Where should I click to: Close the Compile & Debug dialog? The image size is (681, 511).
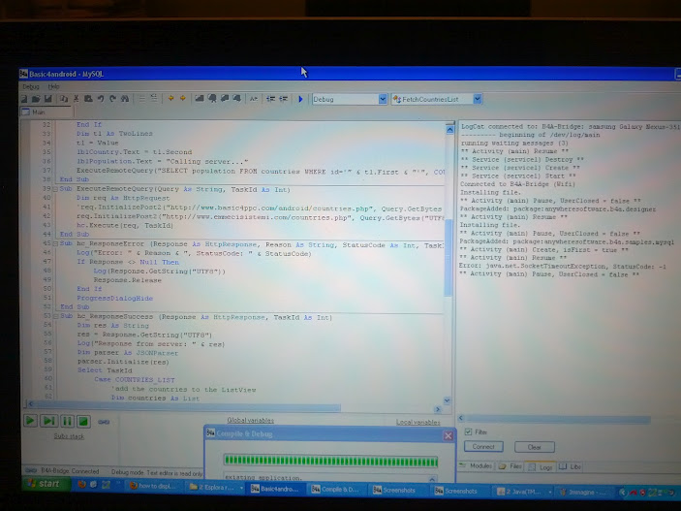[x=449, y=435]
